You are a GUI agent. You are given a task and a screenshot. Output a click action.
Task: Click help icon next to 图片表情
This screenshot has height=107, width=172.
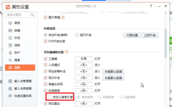[63, 17]
